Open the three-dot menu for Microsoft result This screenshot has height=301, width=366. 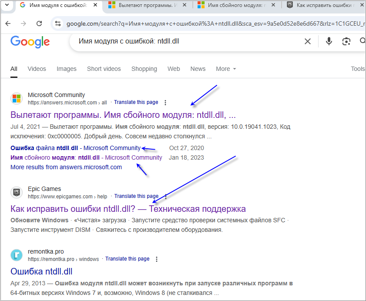[x=165, y=102]
